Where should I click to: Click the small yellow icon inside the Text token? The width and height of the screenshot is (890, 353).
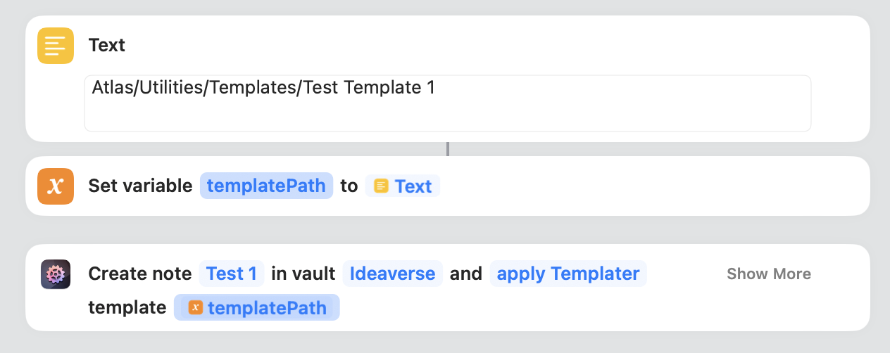(x=381, y=186)
